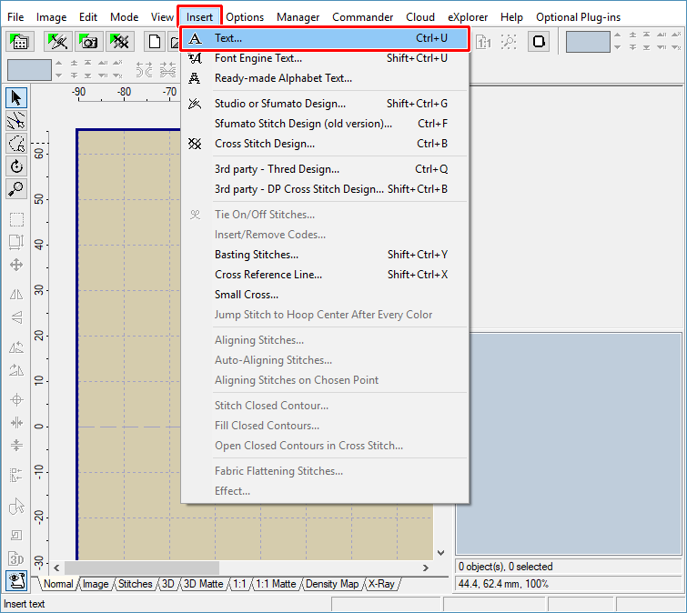Click Basting Stitches in the menu
687x613 pixels.
coord(256,255)
